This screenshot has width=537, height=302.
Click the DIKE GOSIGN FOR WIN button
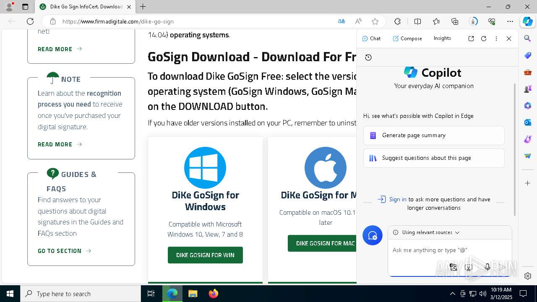tap(205, 255)
